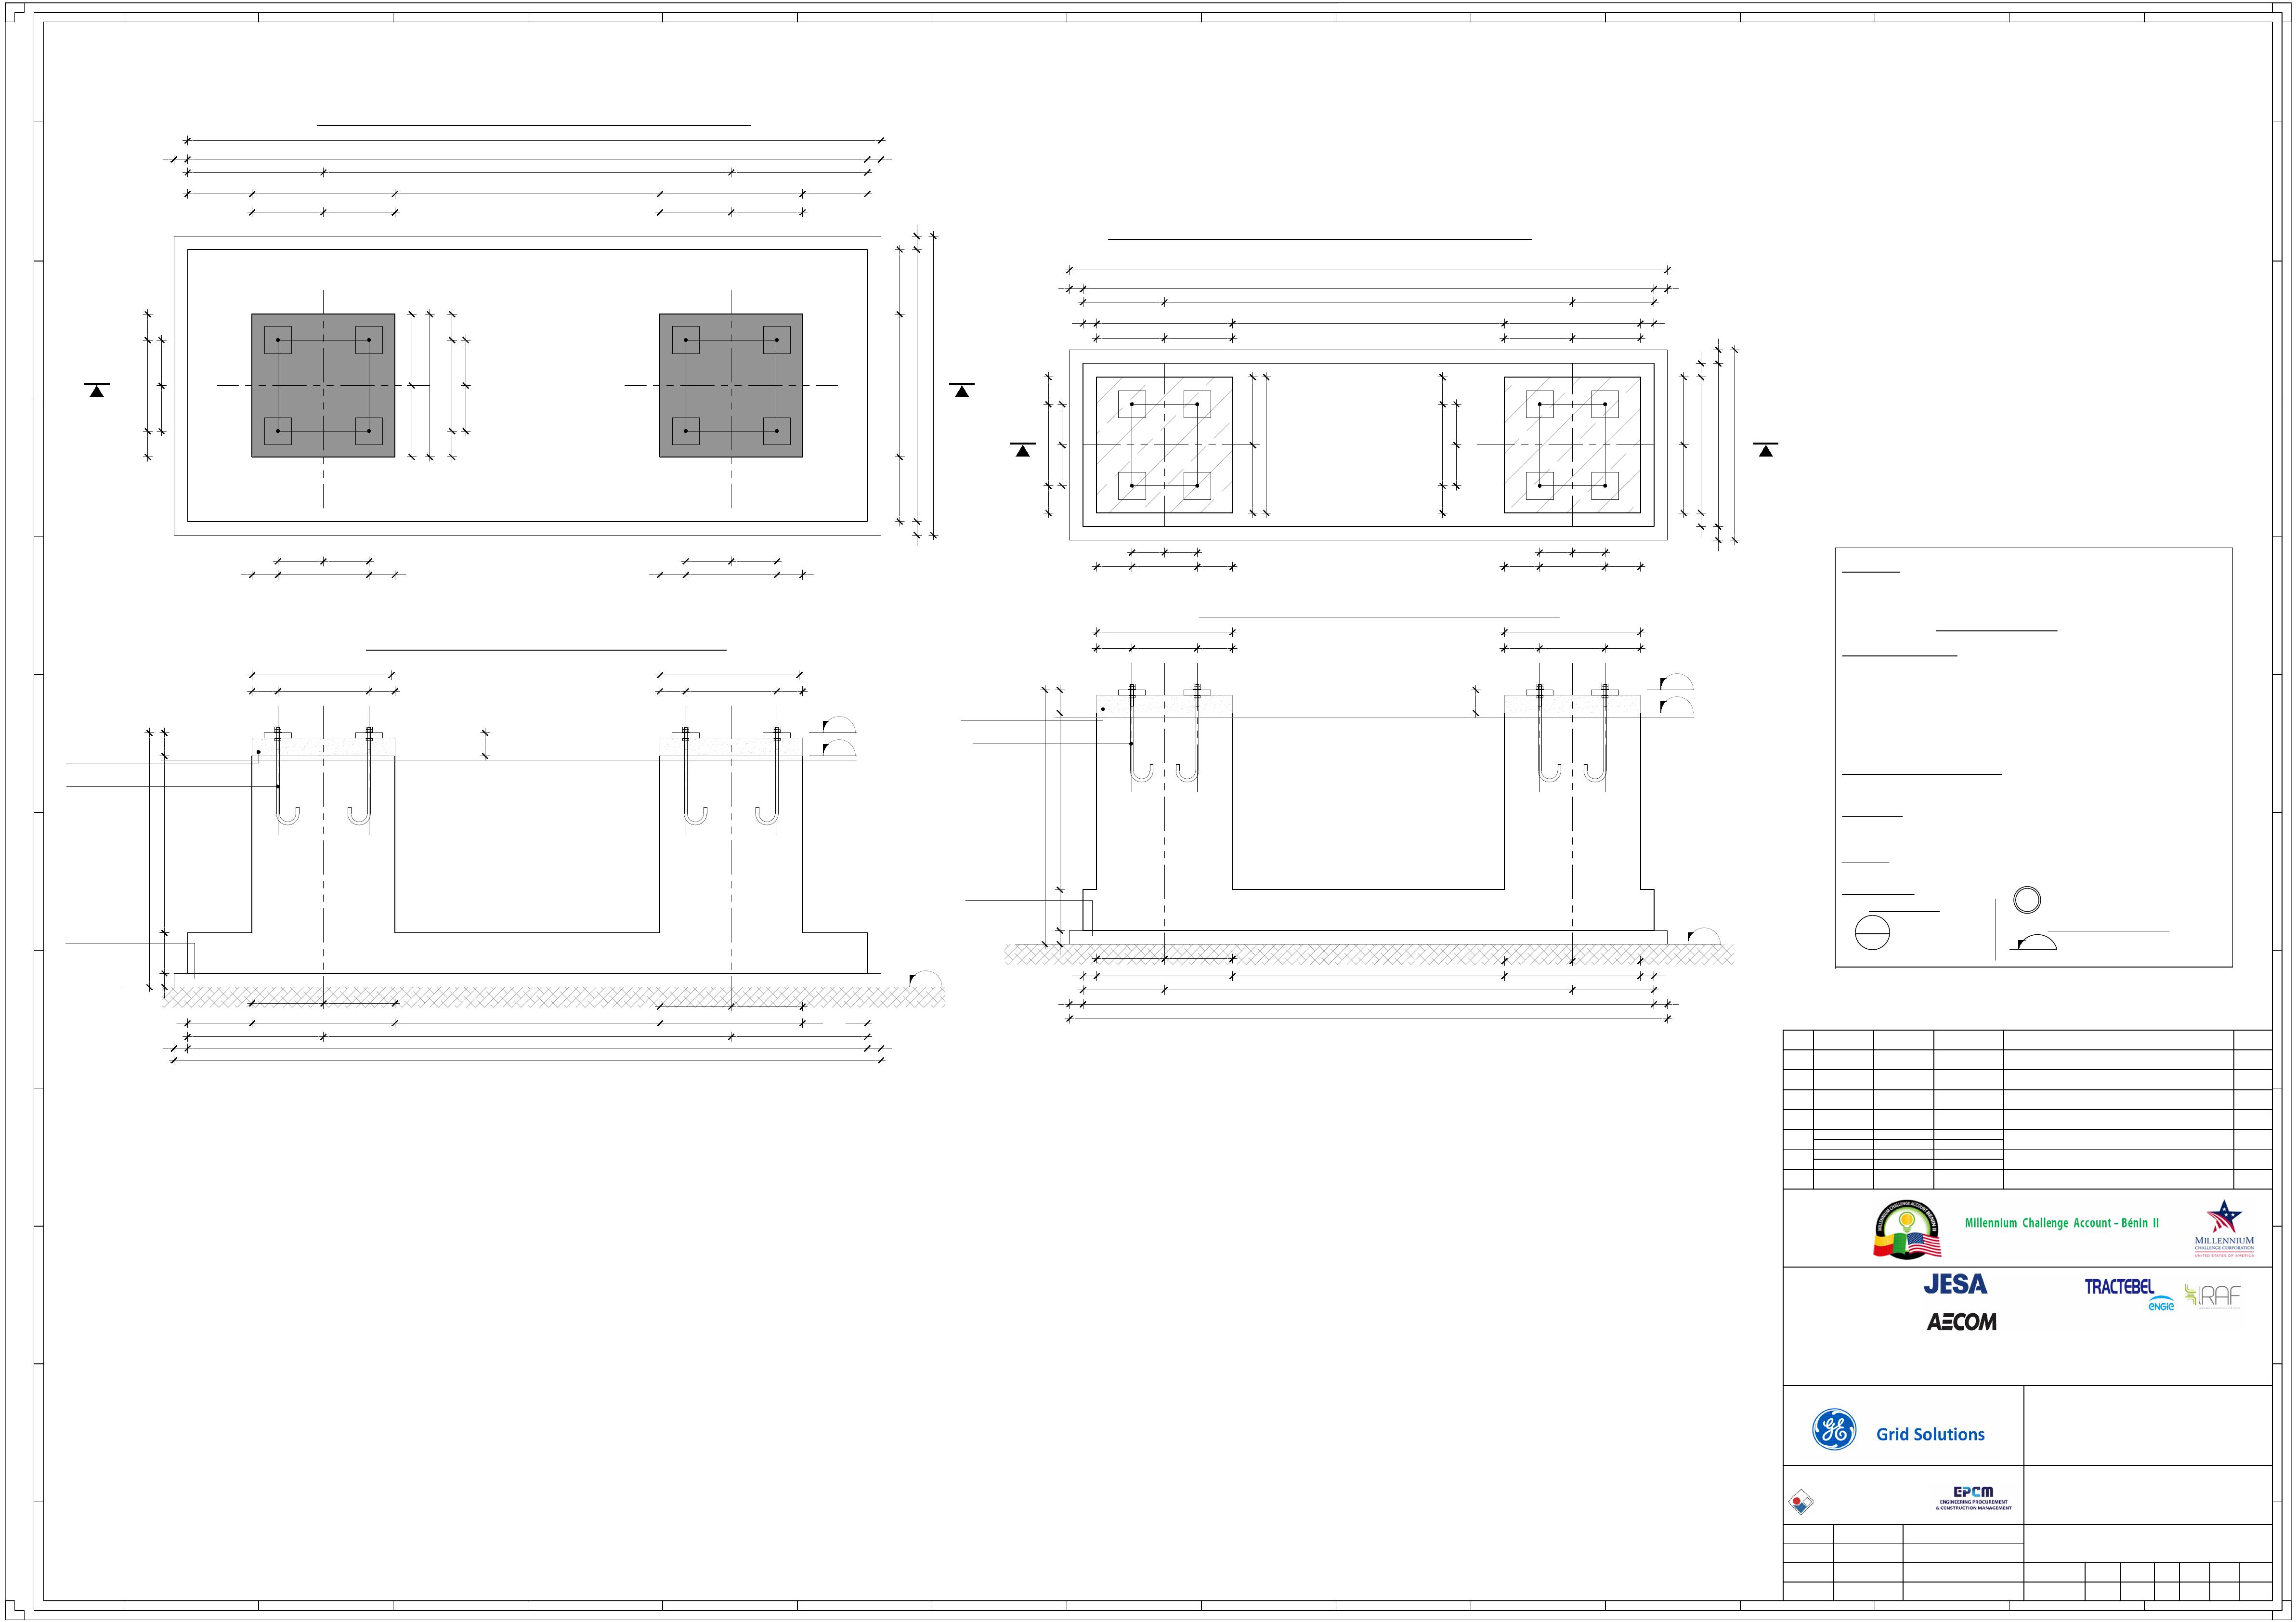Click the red-blue diamond logo in title block
The width and height of the screenshot is (2296, 1622).
pyautogui.click(x=1801, y=1502)
